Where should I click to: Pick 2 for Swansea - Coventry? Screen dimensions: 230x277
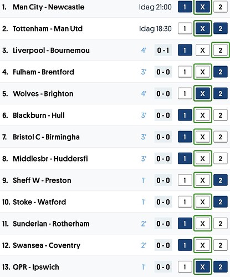pyautogui.click(x=221, y=245)
